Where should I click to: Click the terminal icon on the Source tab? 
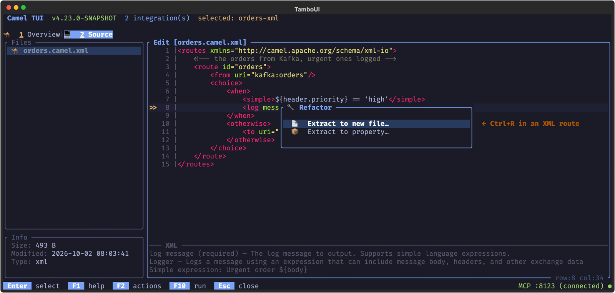pyautogui.click(x=68, y=35)
